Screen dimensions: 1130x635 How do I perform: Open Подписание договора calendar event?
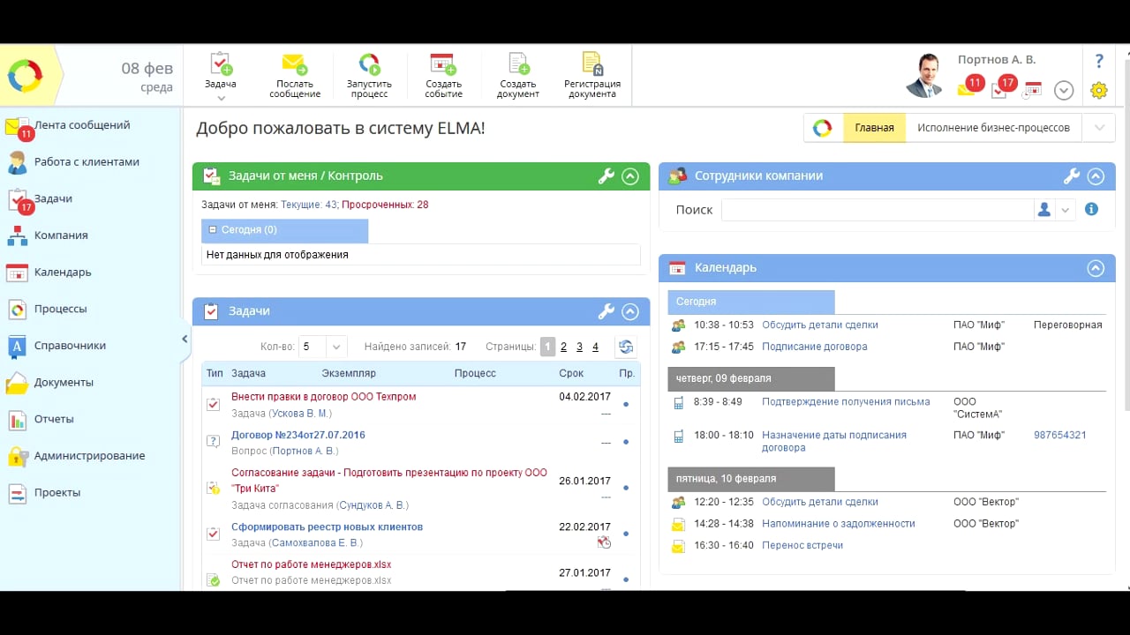click(814, 347)
